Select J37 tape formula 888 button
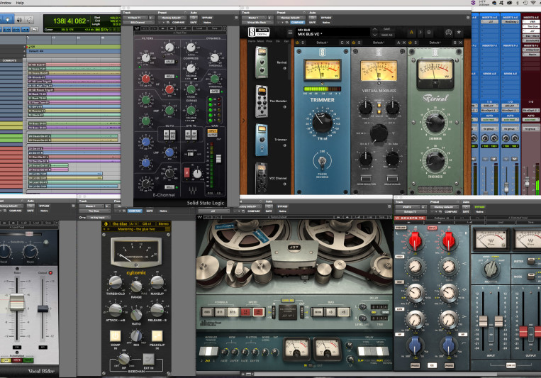 click(207, 312)
